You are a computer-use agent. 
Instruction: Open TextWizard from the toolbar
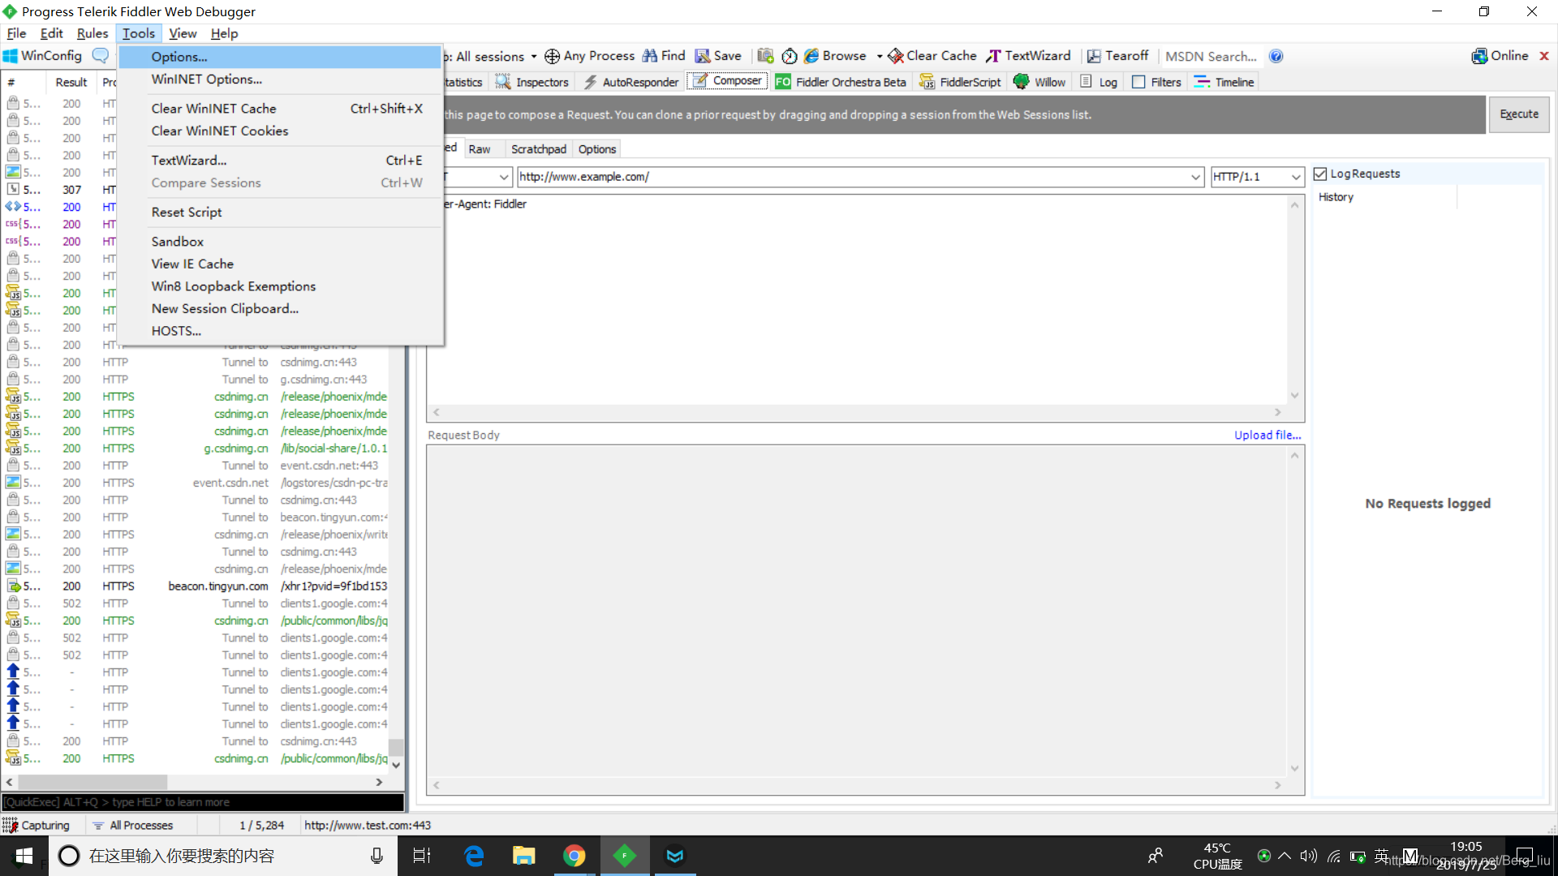(x=1029, y=56)
